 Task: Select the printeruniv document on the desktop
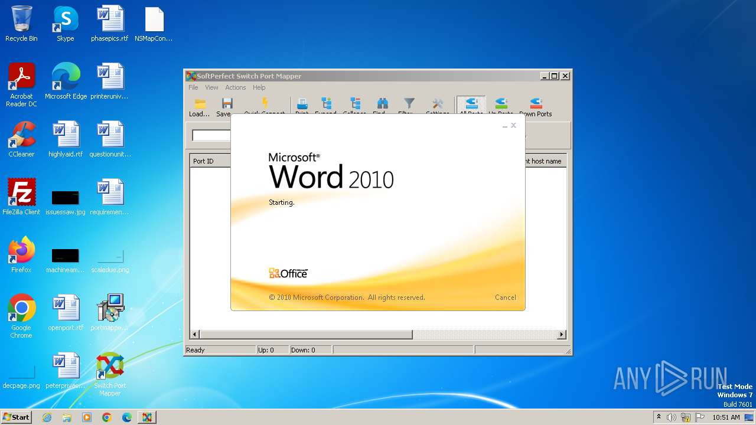click(110, 81)
